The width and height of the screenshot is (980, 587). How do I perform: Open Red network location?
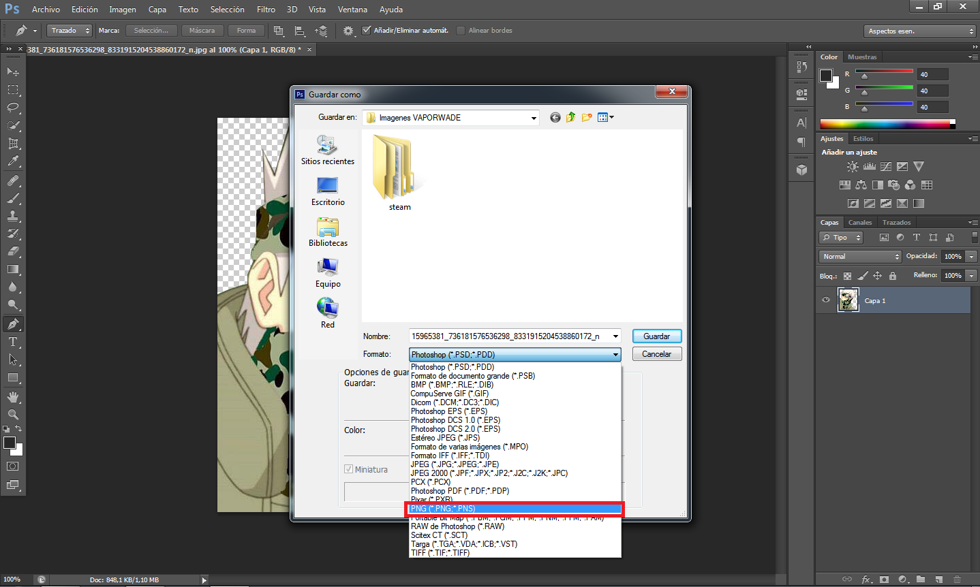(x=328, y=313)
